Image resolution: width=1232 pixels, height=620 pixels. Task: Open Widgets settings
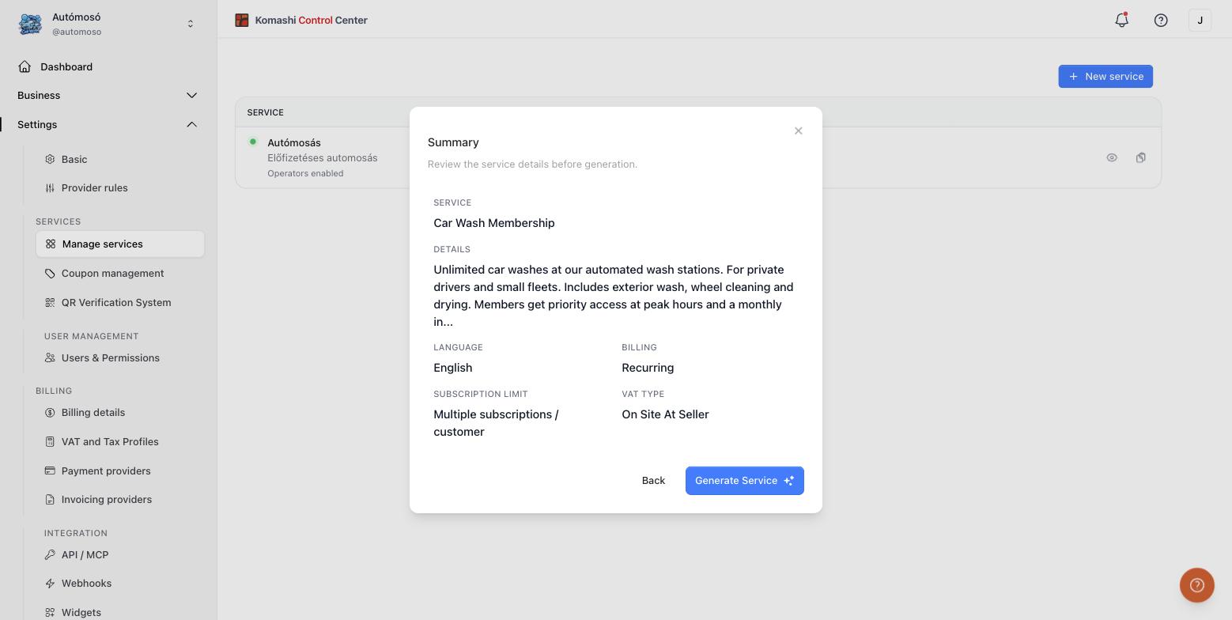[x=81, y=612]
